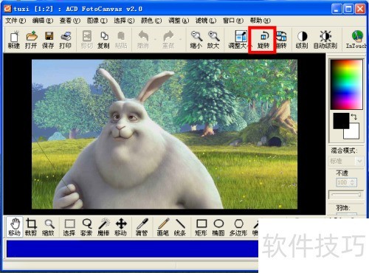Open the File (文件) menu

(x=15, y=21)
